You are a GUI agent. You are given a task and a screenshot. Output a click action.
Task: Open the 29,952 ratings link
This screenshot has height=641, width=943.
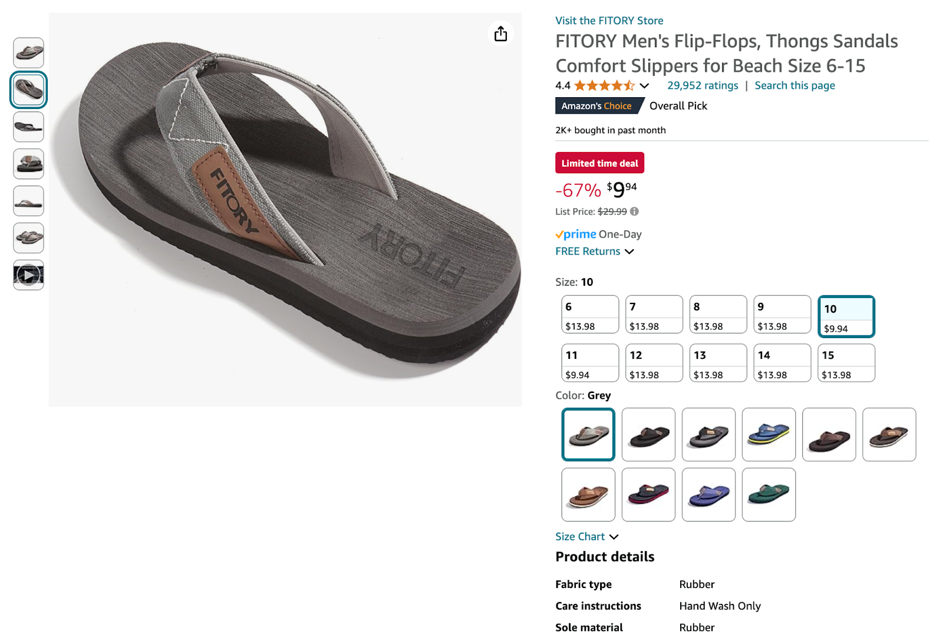702,85
